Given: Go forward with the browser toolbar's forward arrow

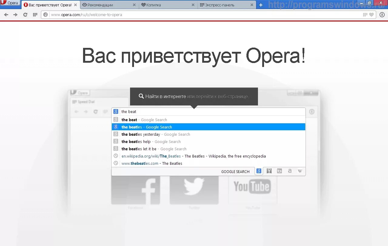Looking at the screenshot, I should tap(16, 15).
